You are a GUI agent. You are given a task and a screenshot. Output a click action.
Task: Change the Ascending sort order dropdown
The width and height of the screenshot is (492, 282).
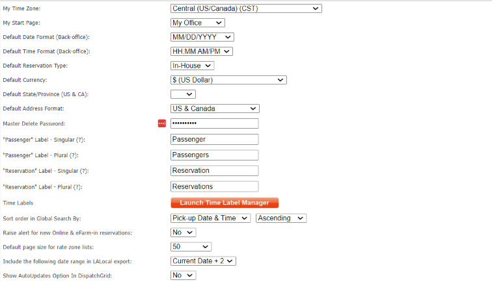(x=281, y=218)
